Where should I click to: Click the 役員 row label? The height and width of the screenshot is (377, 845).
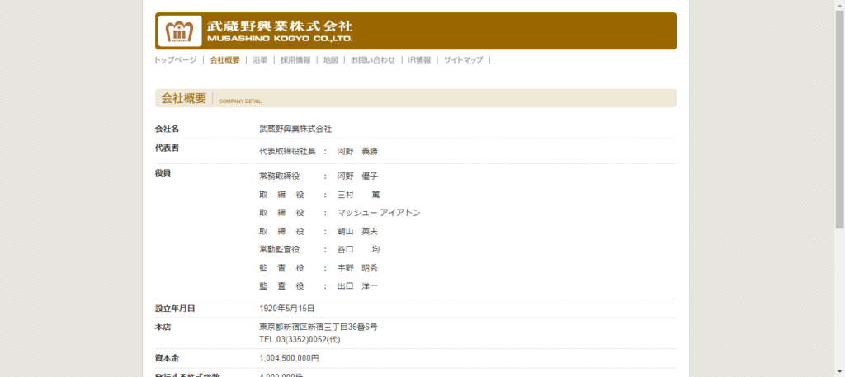tap(163, 173)
